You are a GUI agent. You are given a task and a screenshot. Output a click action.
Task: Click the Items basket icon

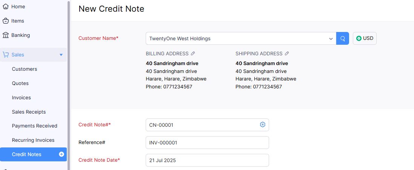point(6,21)
